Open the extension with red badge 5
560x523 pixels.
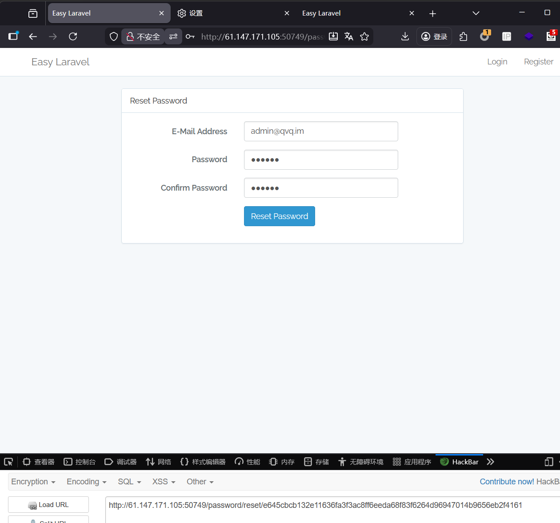tap(552, 36)
